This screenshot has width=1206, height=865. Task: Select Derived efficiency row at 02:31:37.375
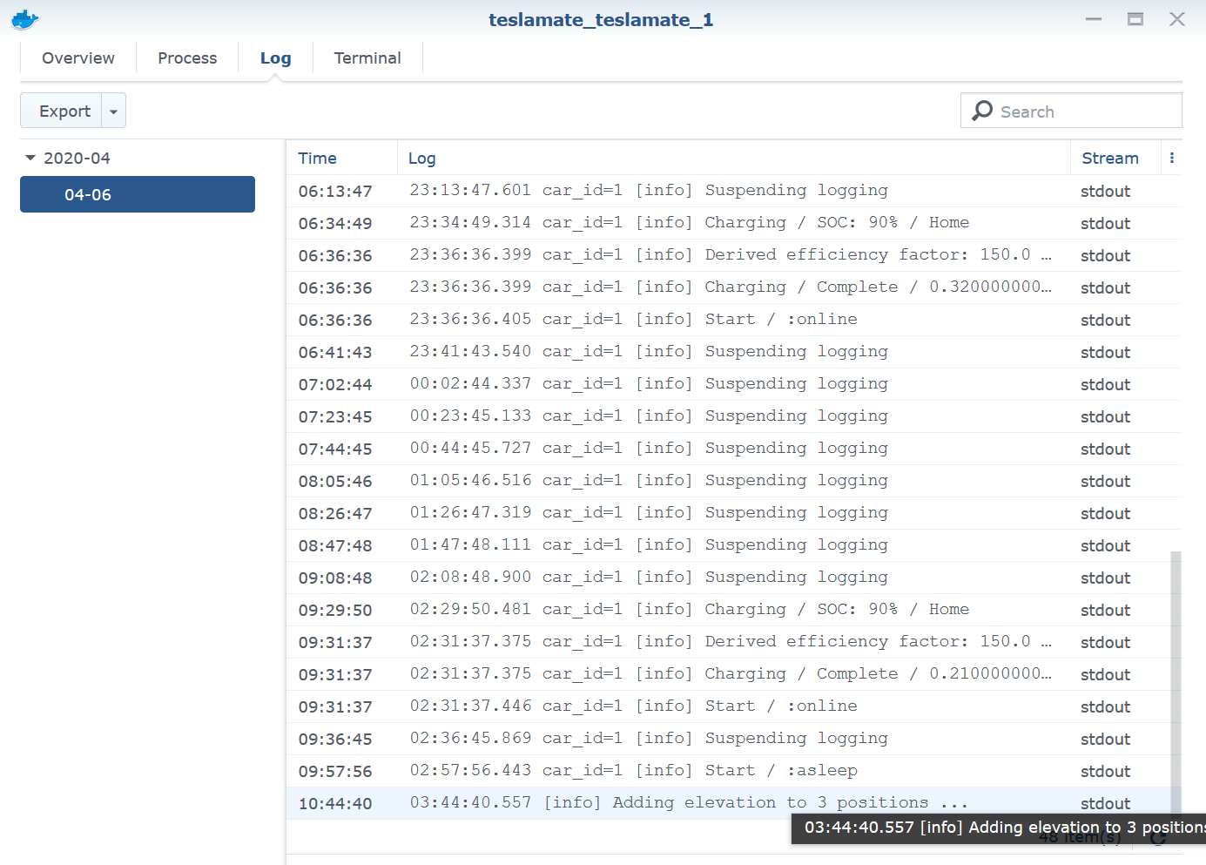[734, 642]
